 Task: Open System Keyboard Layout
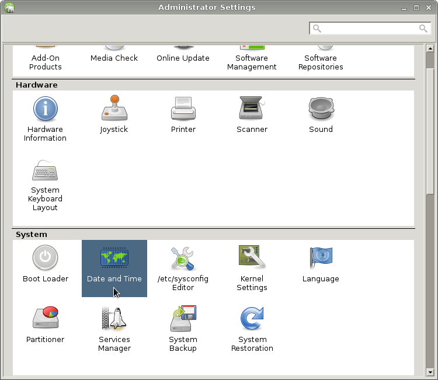[x=45, y=186]
